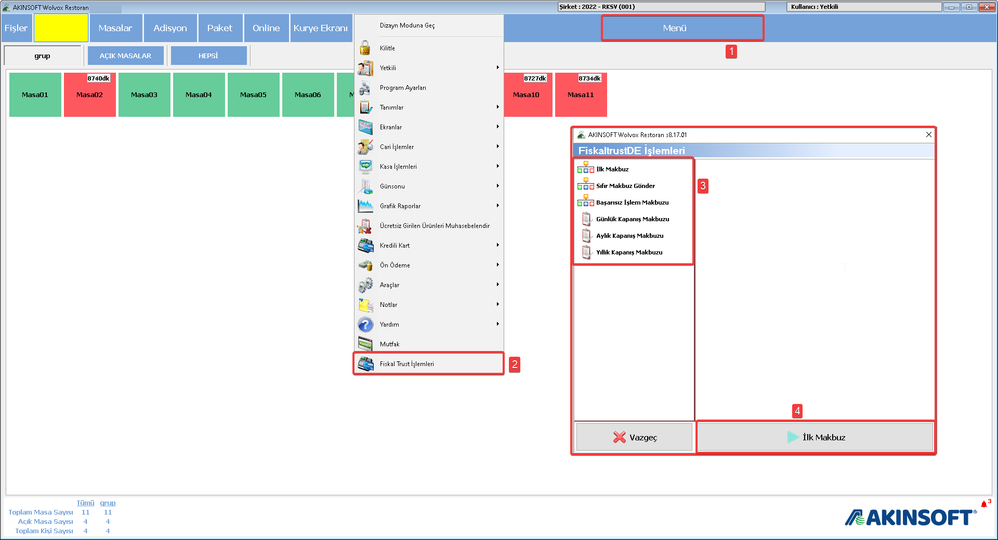Click the Sıfır Makbuz Gönder tree icon
Screen dimensions: 998x540
click(x=586, y=184)
